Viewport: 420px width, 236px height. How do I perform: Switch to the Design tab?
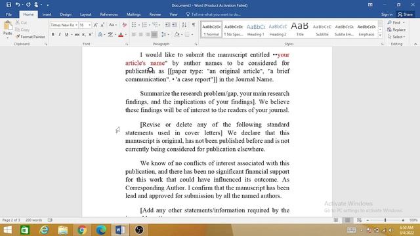66,14
